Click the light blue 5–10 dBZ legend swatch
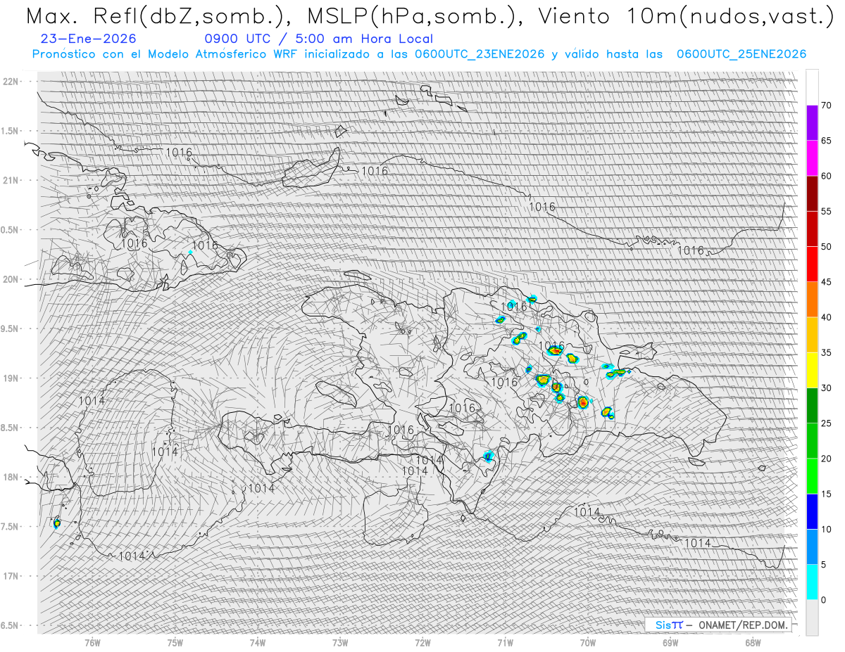The width and height of the screenshot is (845, 652). click(x=812, y=546)
